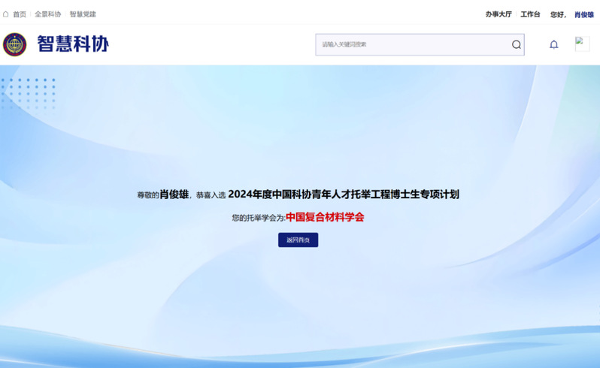Open 办事大厅 in the top bar
The height and width of the screenshot is (368, 600).
498,14
